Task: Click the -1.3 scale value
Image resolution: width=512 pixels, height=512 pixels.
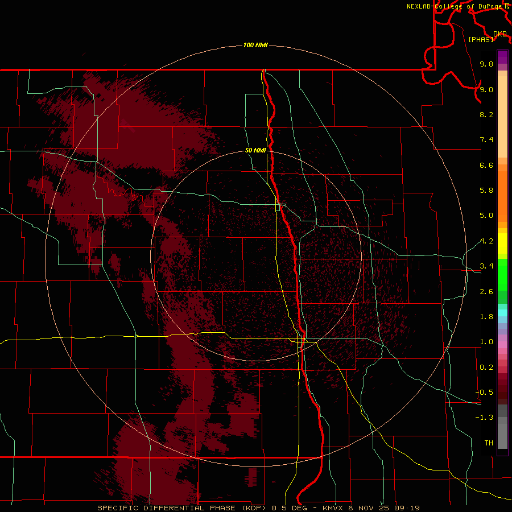Action: [x=484, y=418]
